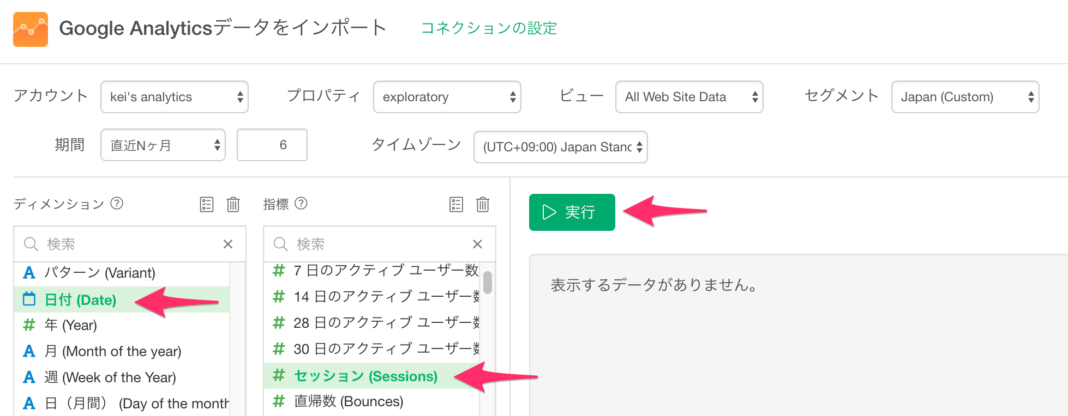Click the green 実行 run button
The height and width of the screenshot is (416, 1068).
coord(572,212)
